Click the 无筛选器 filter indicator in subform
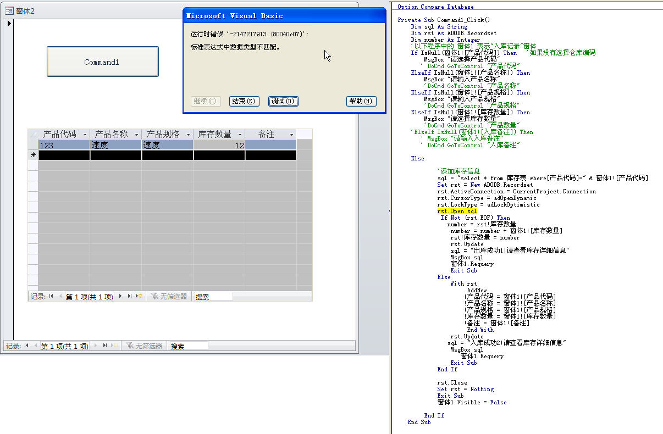 click(x=169, y=296)
